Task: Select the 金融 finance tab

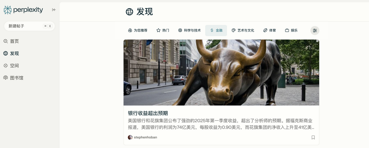Action: (x=216, y=31)
